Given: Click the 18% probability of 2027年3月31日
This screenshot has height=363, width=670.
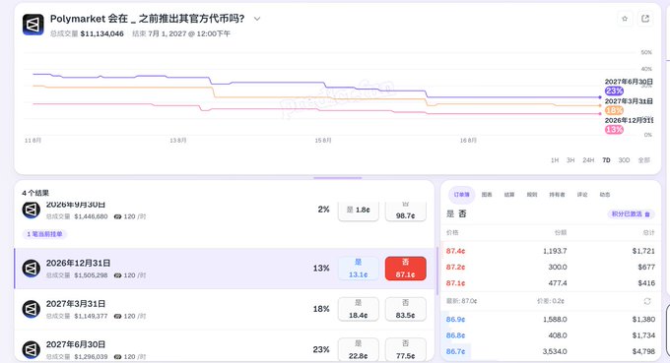Looking at the screenshot, I should [x=321, y=309].
